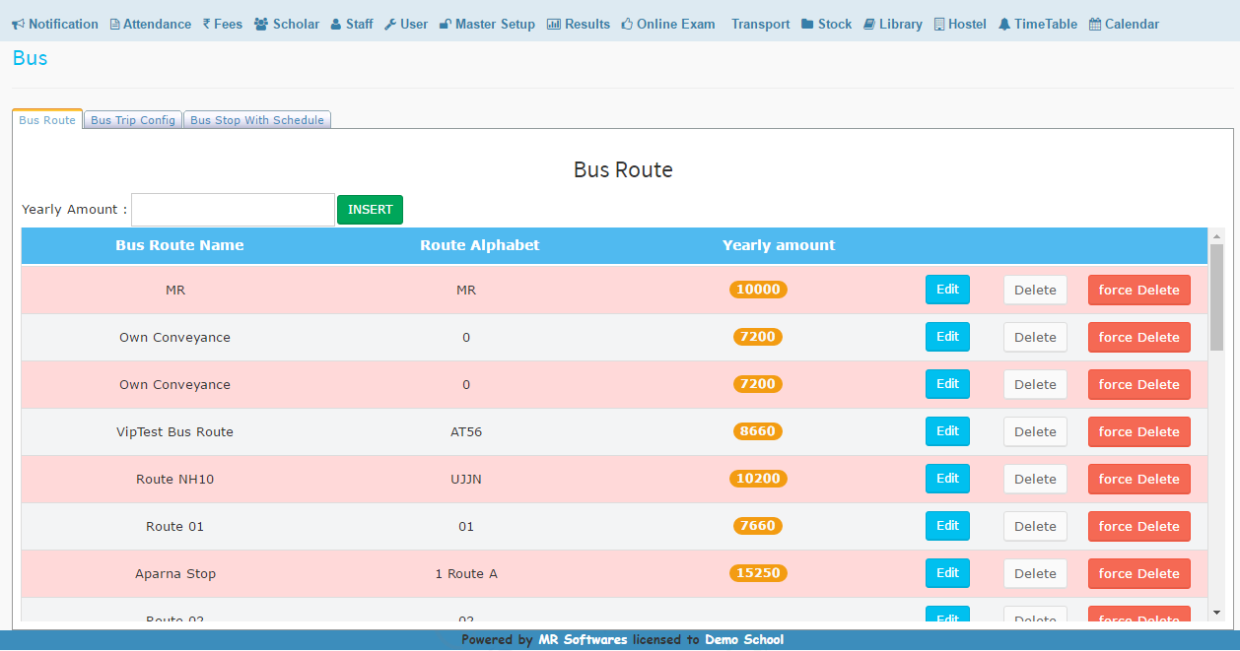Image resolution: width=1240 pixels, height=651 pixels.
Task: Click the table scrollbar down arrow
Action: click(x=1216, y=612)
